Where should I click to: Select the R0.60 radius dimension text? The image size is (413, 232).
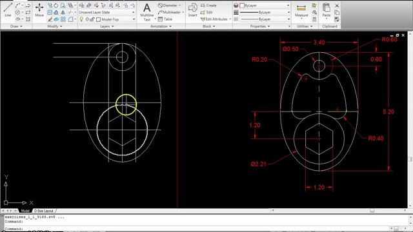point(389,39)
